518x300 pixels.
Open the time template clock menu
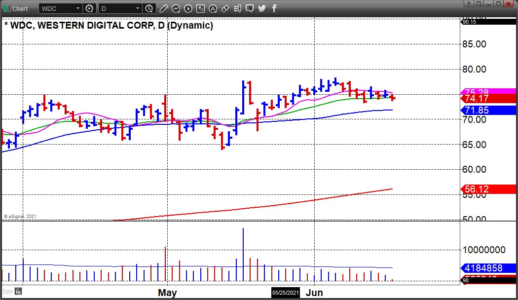tap(149, 8)
